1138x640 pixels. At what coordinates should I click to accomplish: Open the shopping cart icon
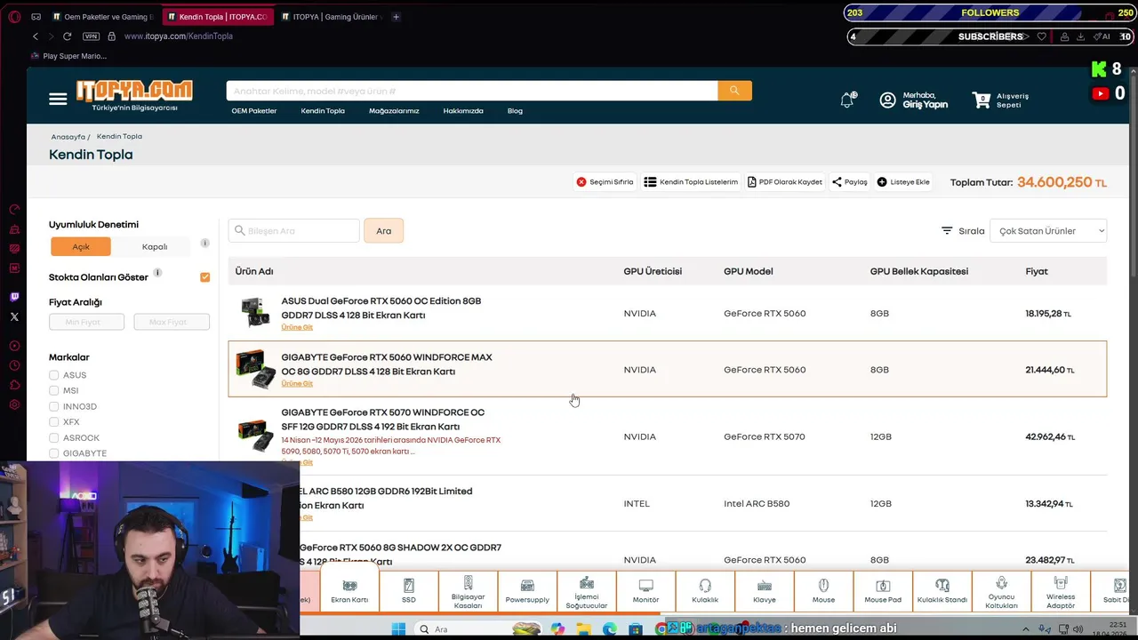(x=982, y=100)
